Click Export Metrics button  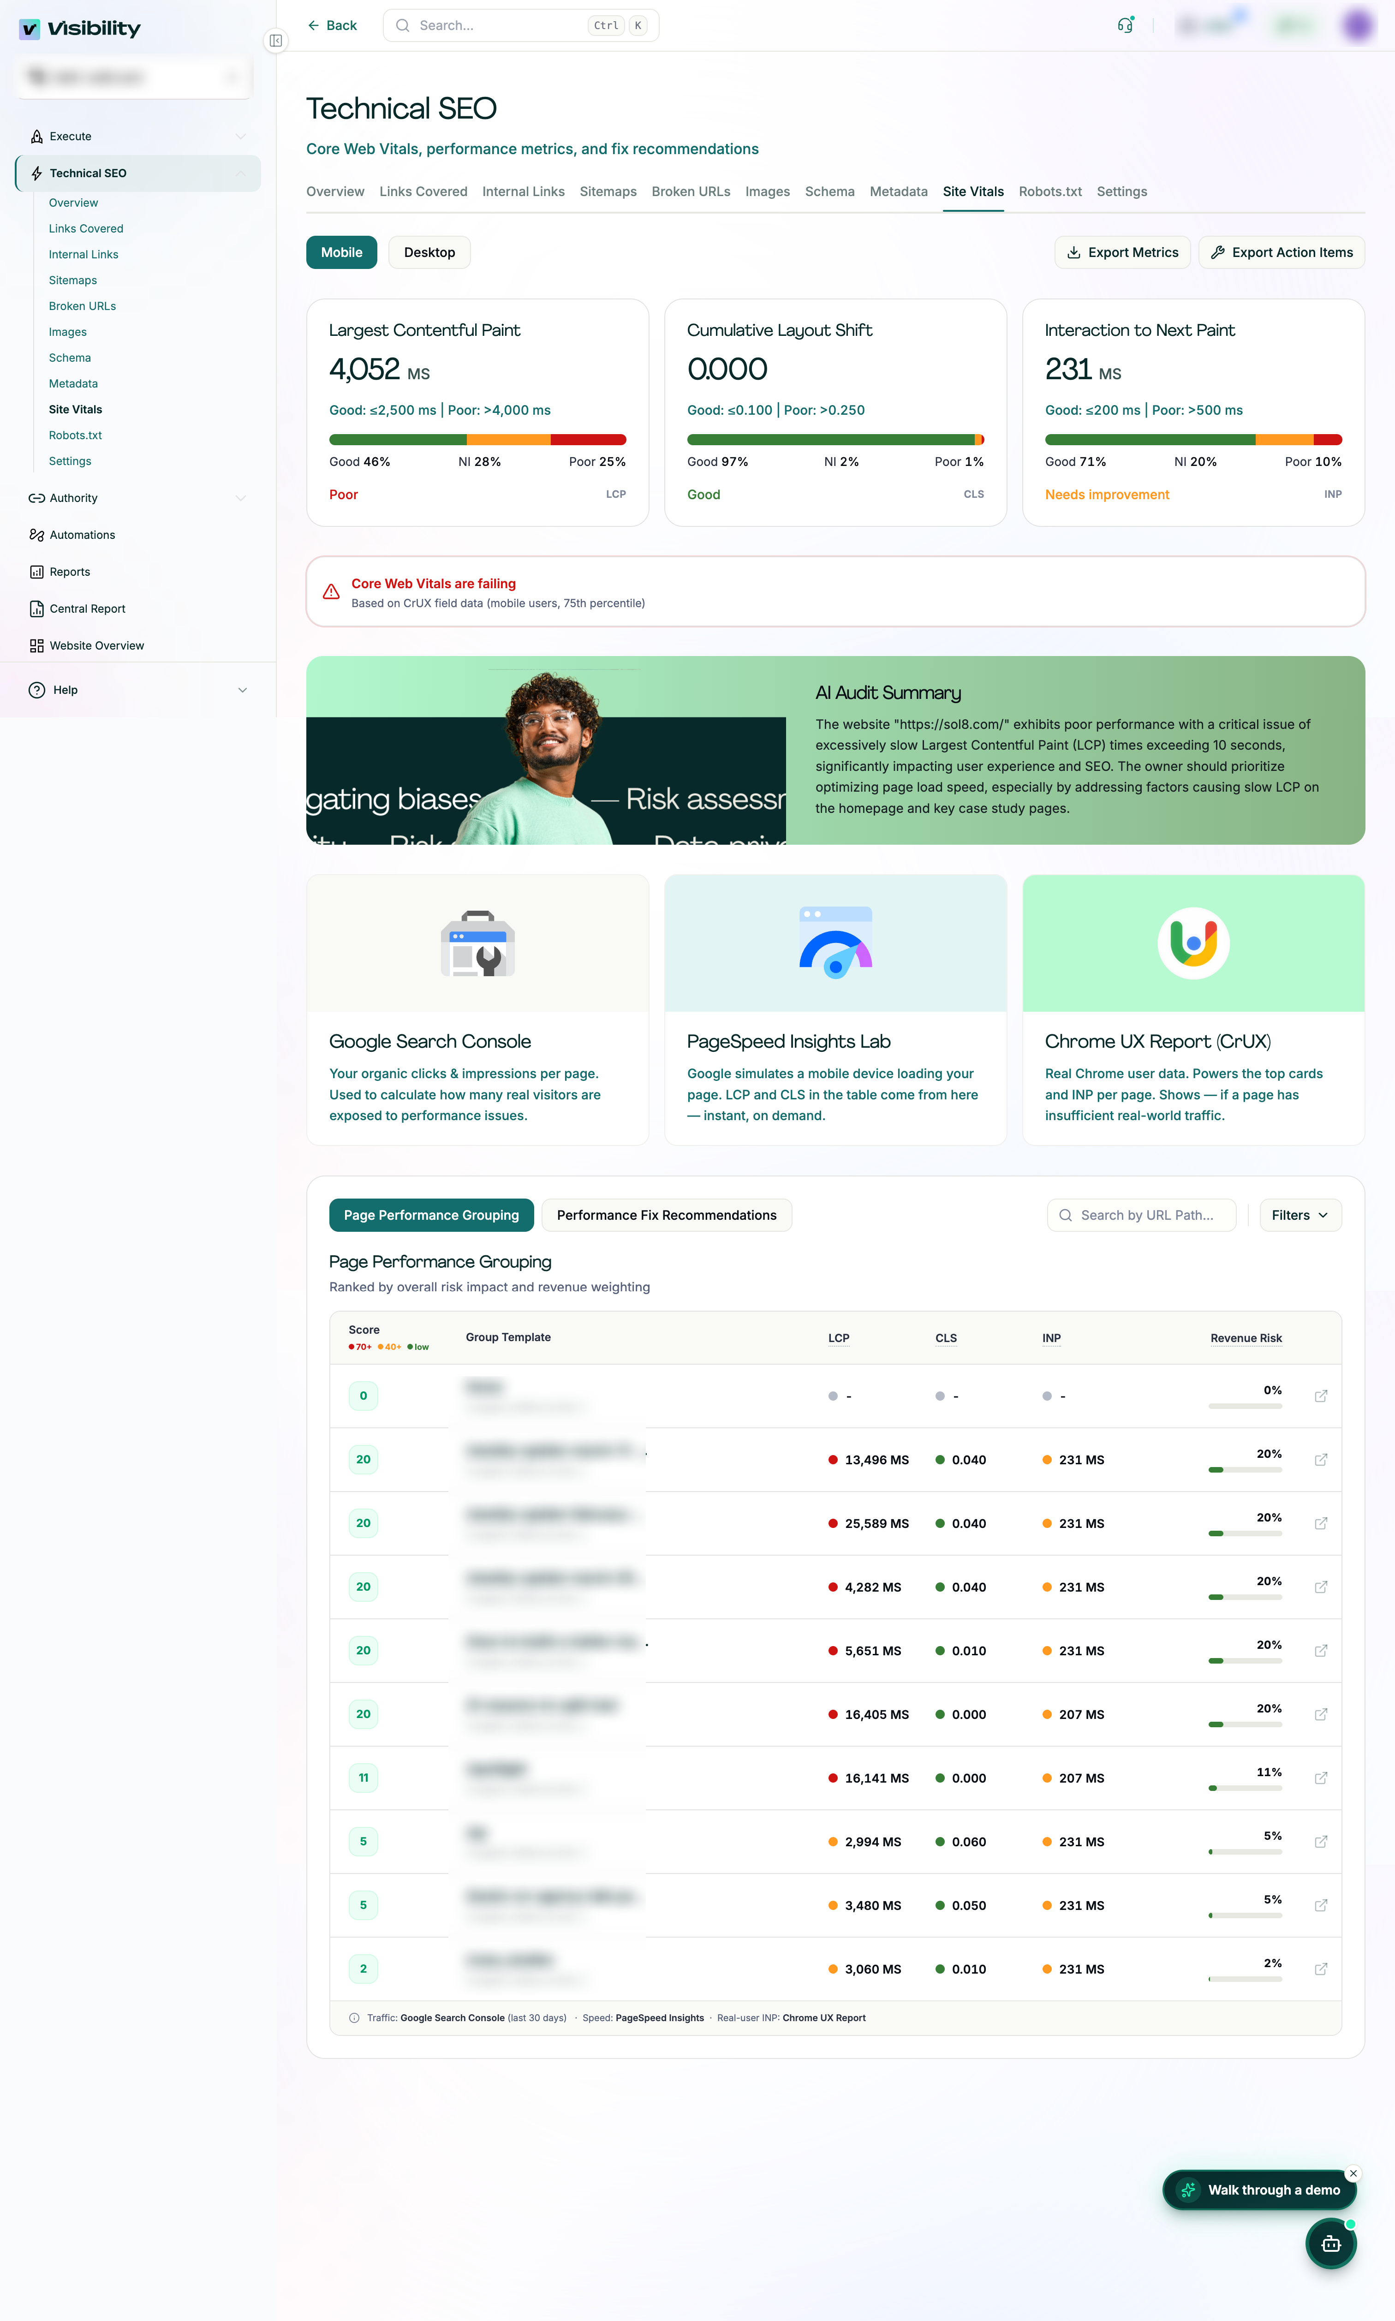[1122, 252]
